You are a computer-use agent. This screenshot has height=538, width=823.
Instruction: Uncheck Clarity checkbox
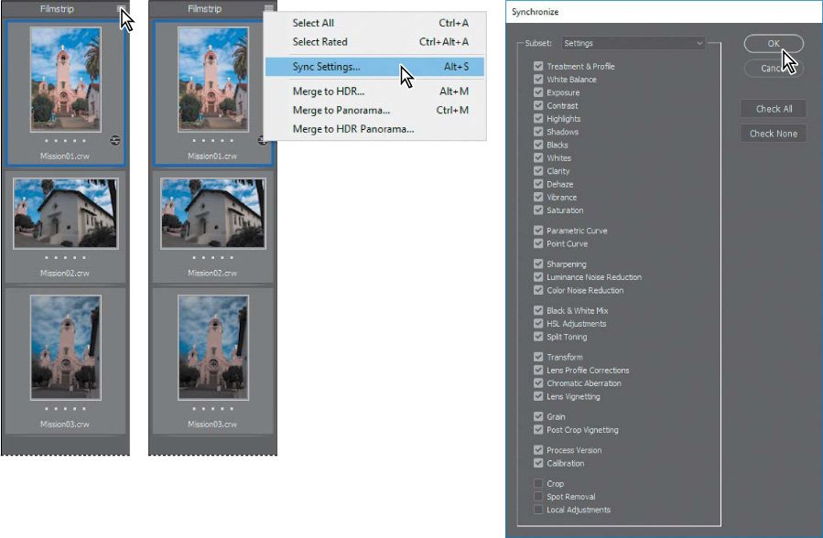coord(538,171)
